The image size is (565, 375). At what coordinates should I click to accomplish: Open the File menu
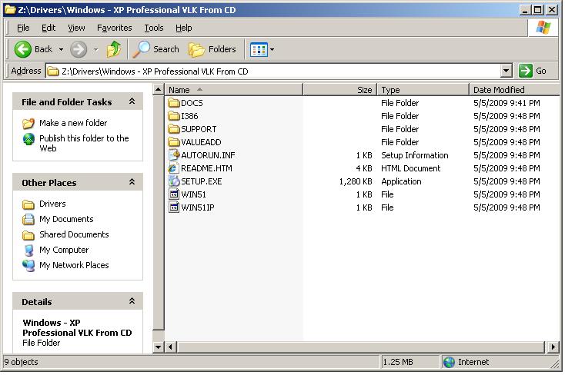pos(23,28)
